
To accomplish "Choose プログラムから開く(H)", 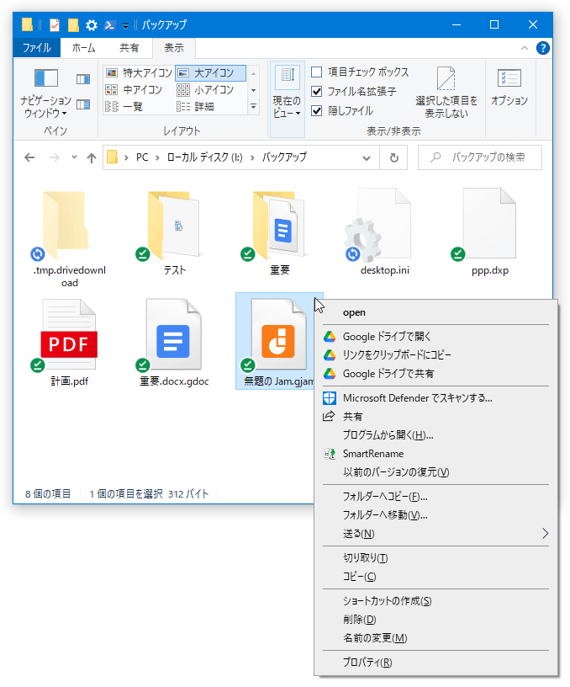I will click(x=435, y=435).
